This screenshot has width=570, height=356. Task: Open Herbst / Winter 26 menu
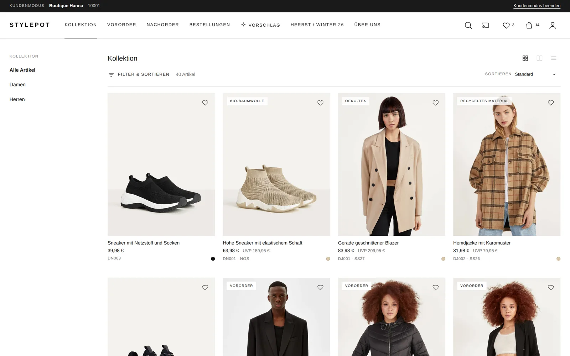pos(317,25)
